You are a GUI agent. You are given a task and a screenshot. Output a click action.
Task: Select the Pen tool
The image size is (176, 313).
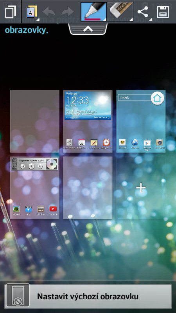pos(93,12)
